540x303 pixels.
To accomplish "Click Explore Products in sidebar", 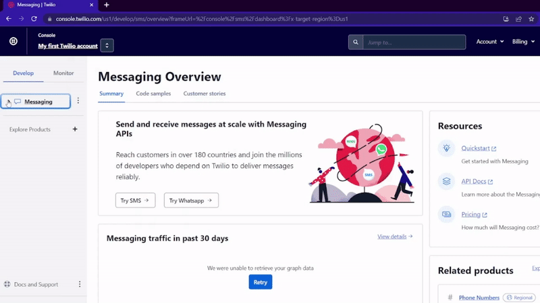I will (x=30, y=129).
